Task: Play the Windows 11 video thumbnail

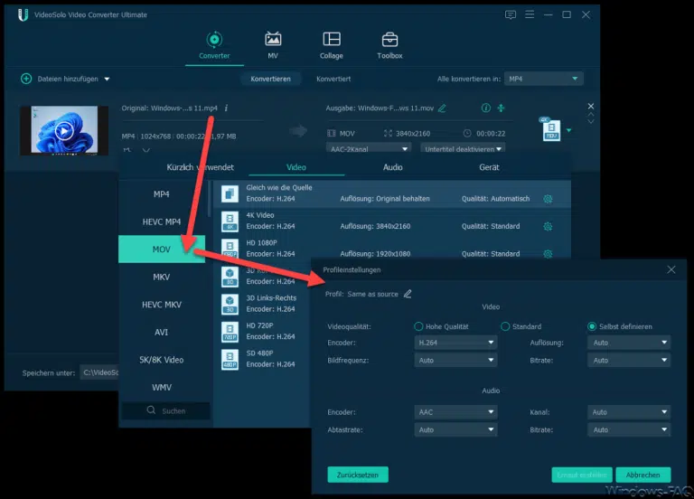Action: pos(63,130)
